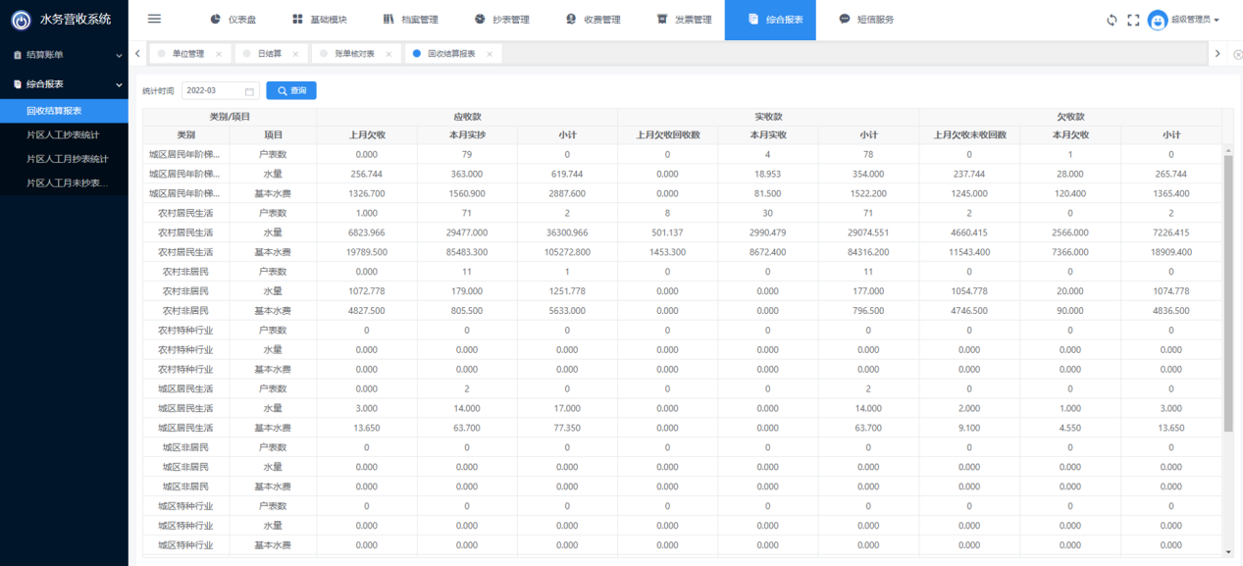Click the hamburger menu collapse icon
The image size is (1243, 566).
click(x=154, y=19)
